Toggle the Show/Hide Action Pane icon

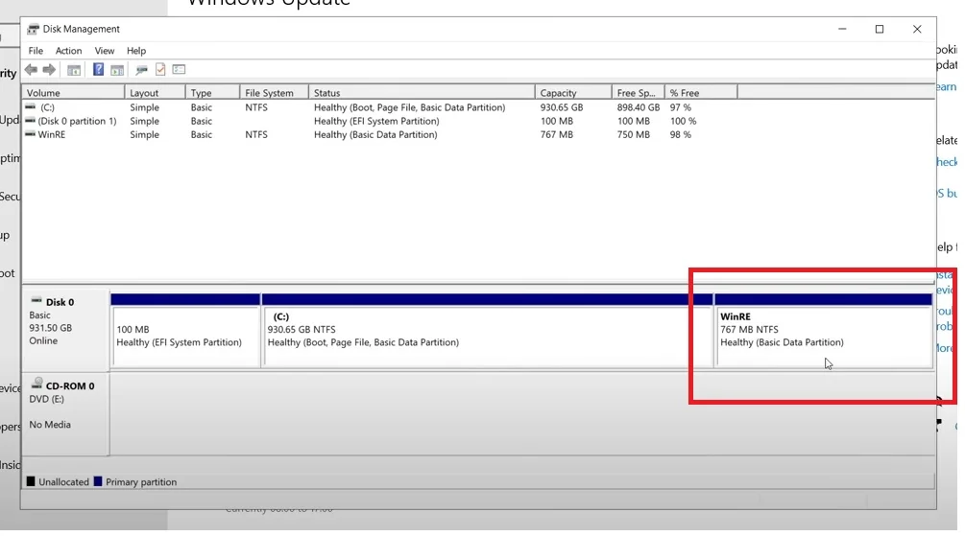(x=117, y=70)
